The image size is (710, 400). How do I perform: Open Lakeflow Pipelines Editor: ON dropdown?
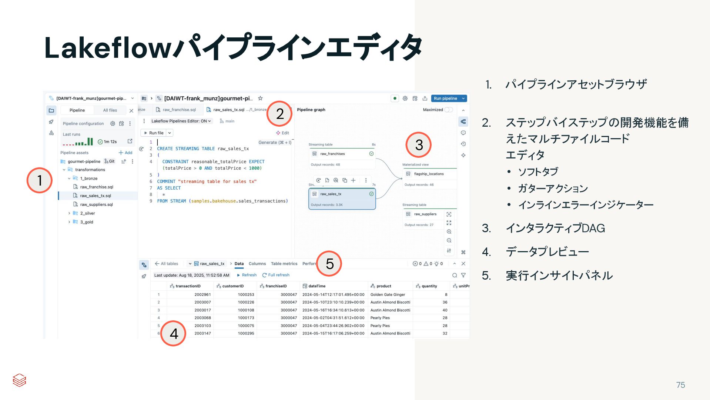tap(181, 121)
